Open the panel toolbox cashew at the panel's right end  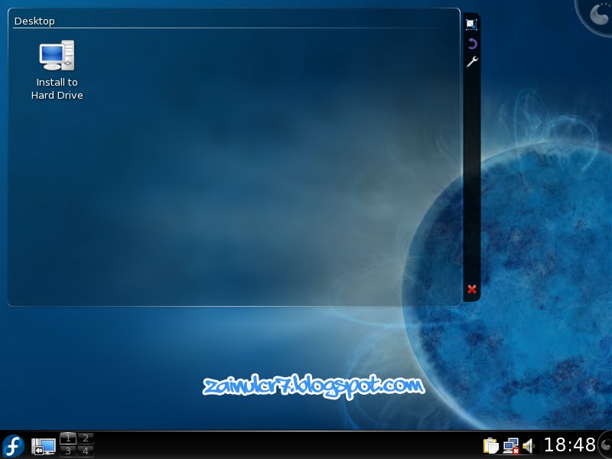tap(605, 445)
